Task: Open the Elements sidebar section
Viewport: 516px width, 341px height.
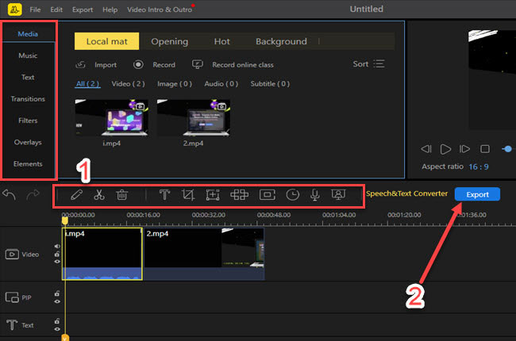Action: point(28,163)
